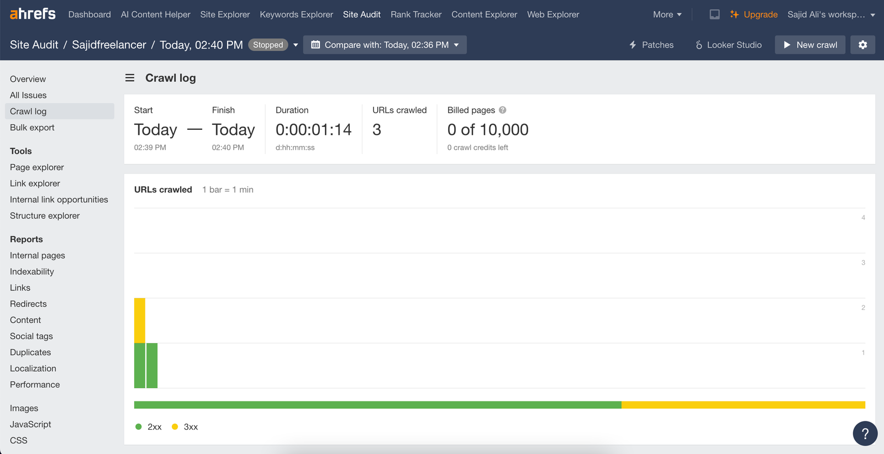This screenshot has height=454, width=884.
Task: Click Sajidfreelancer breadcrumb link
Action: tap(109, 45)
